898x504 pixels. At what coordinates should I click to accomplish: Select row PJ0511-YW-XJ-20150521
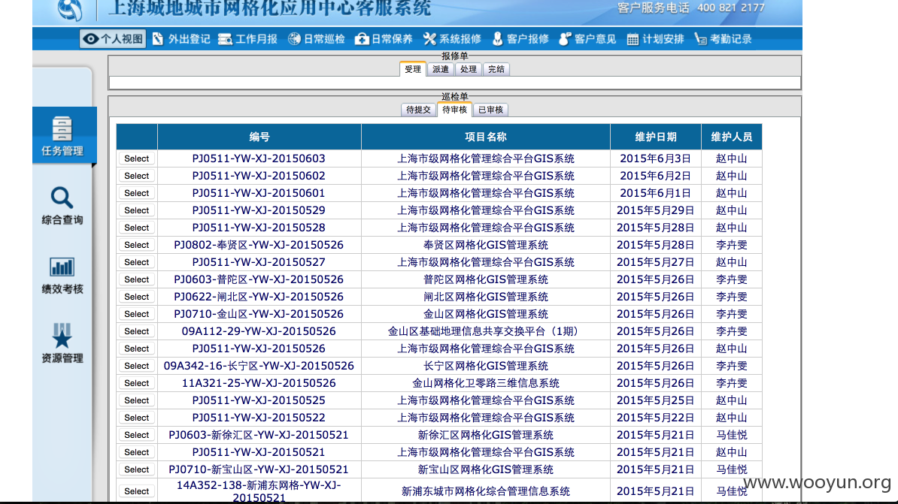[136, 452]
